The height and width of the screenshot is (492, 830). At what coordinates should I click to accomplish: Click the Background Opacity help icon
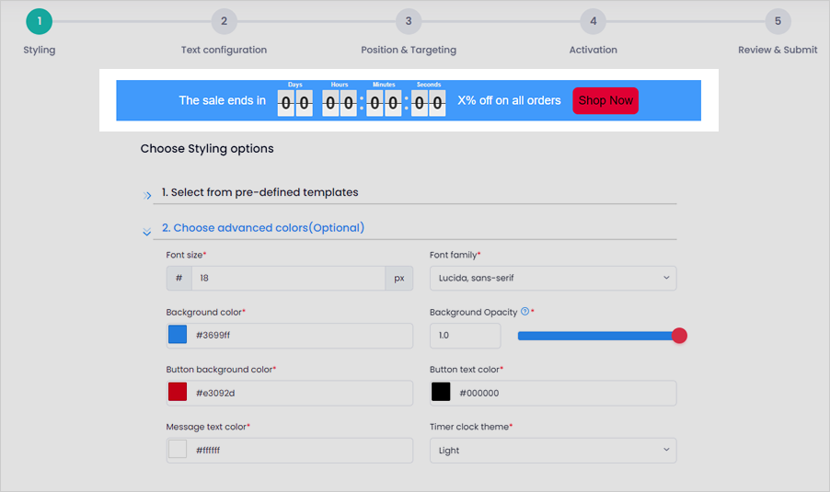pyautogui.click(x=525, y=311)
